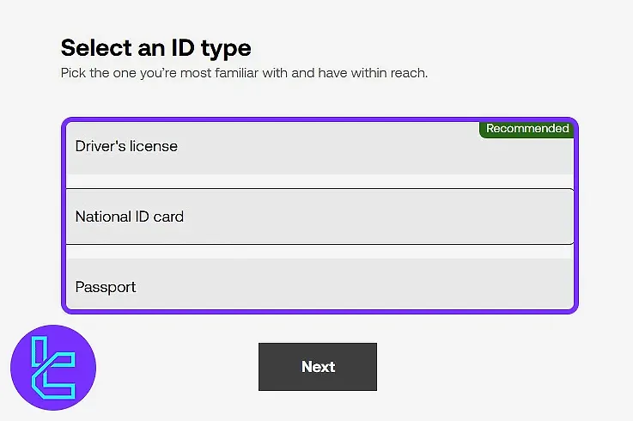Click the 'Pick the one you're most familiar' subtitle

click(244, 73)
